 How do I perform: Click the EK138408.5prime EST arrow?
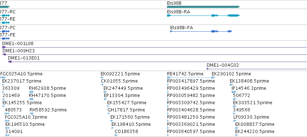[x=232, y=85]
